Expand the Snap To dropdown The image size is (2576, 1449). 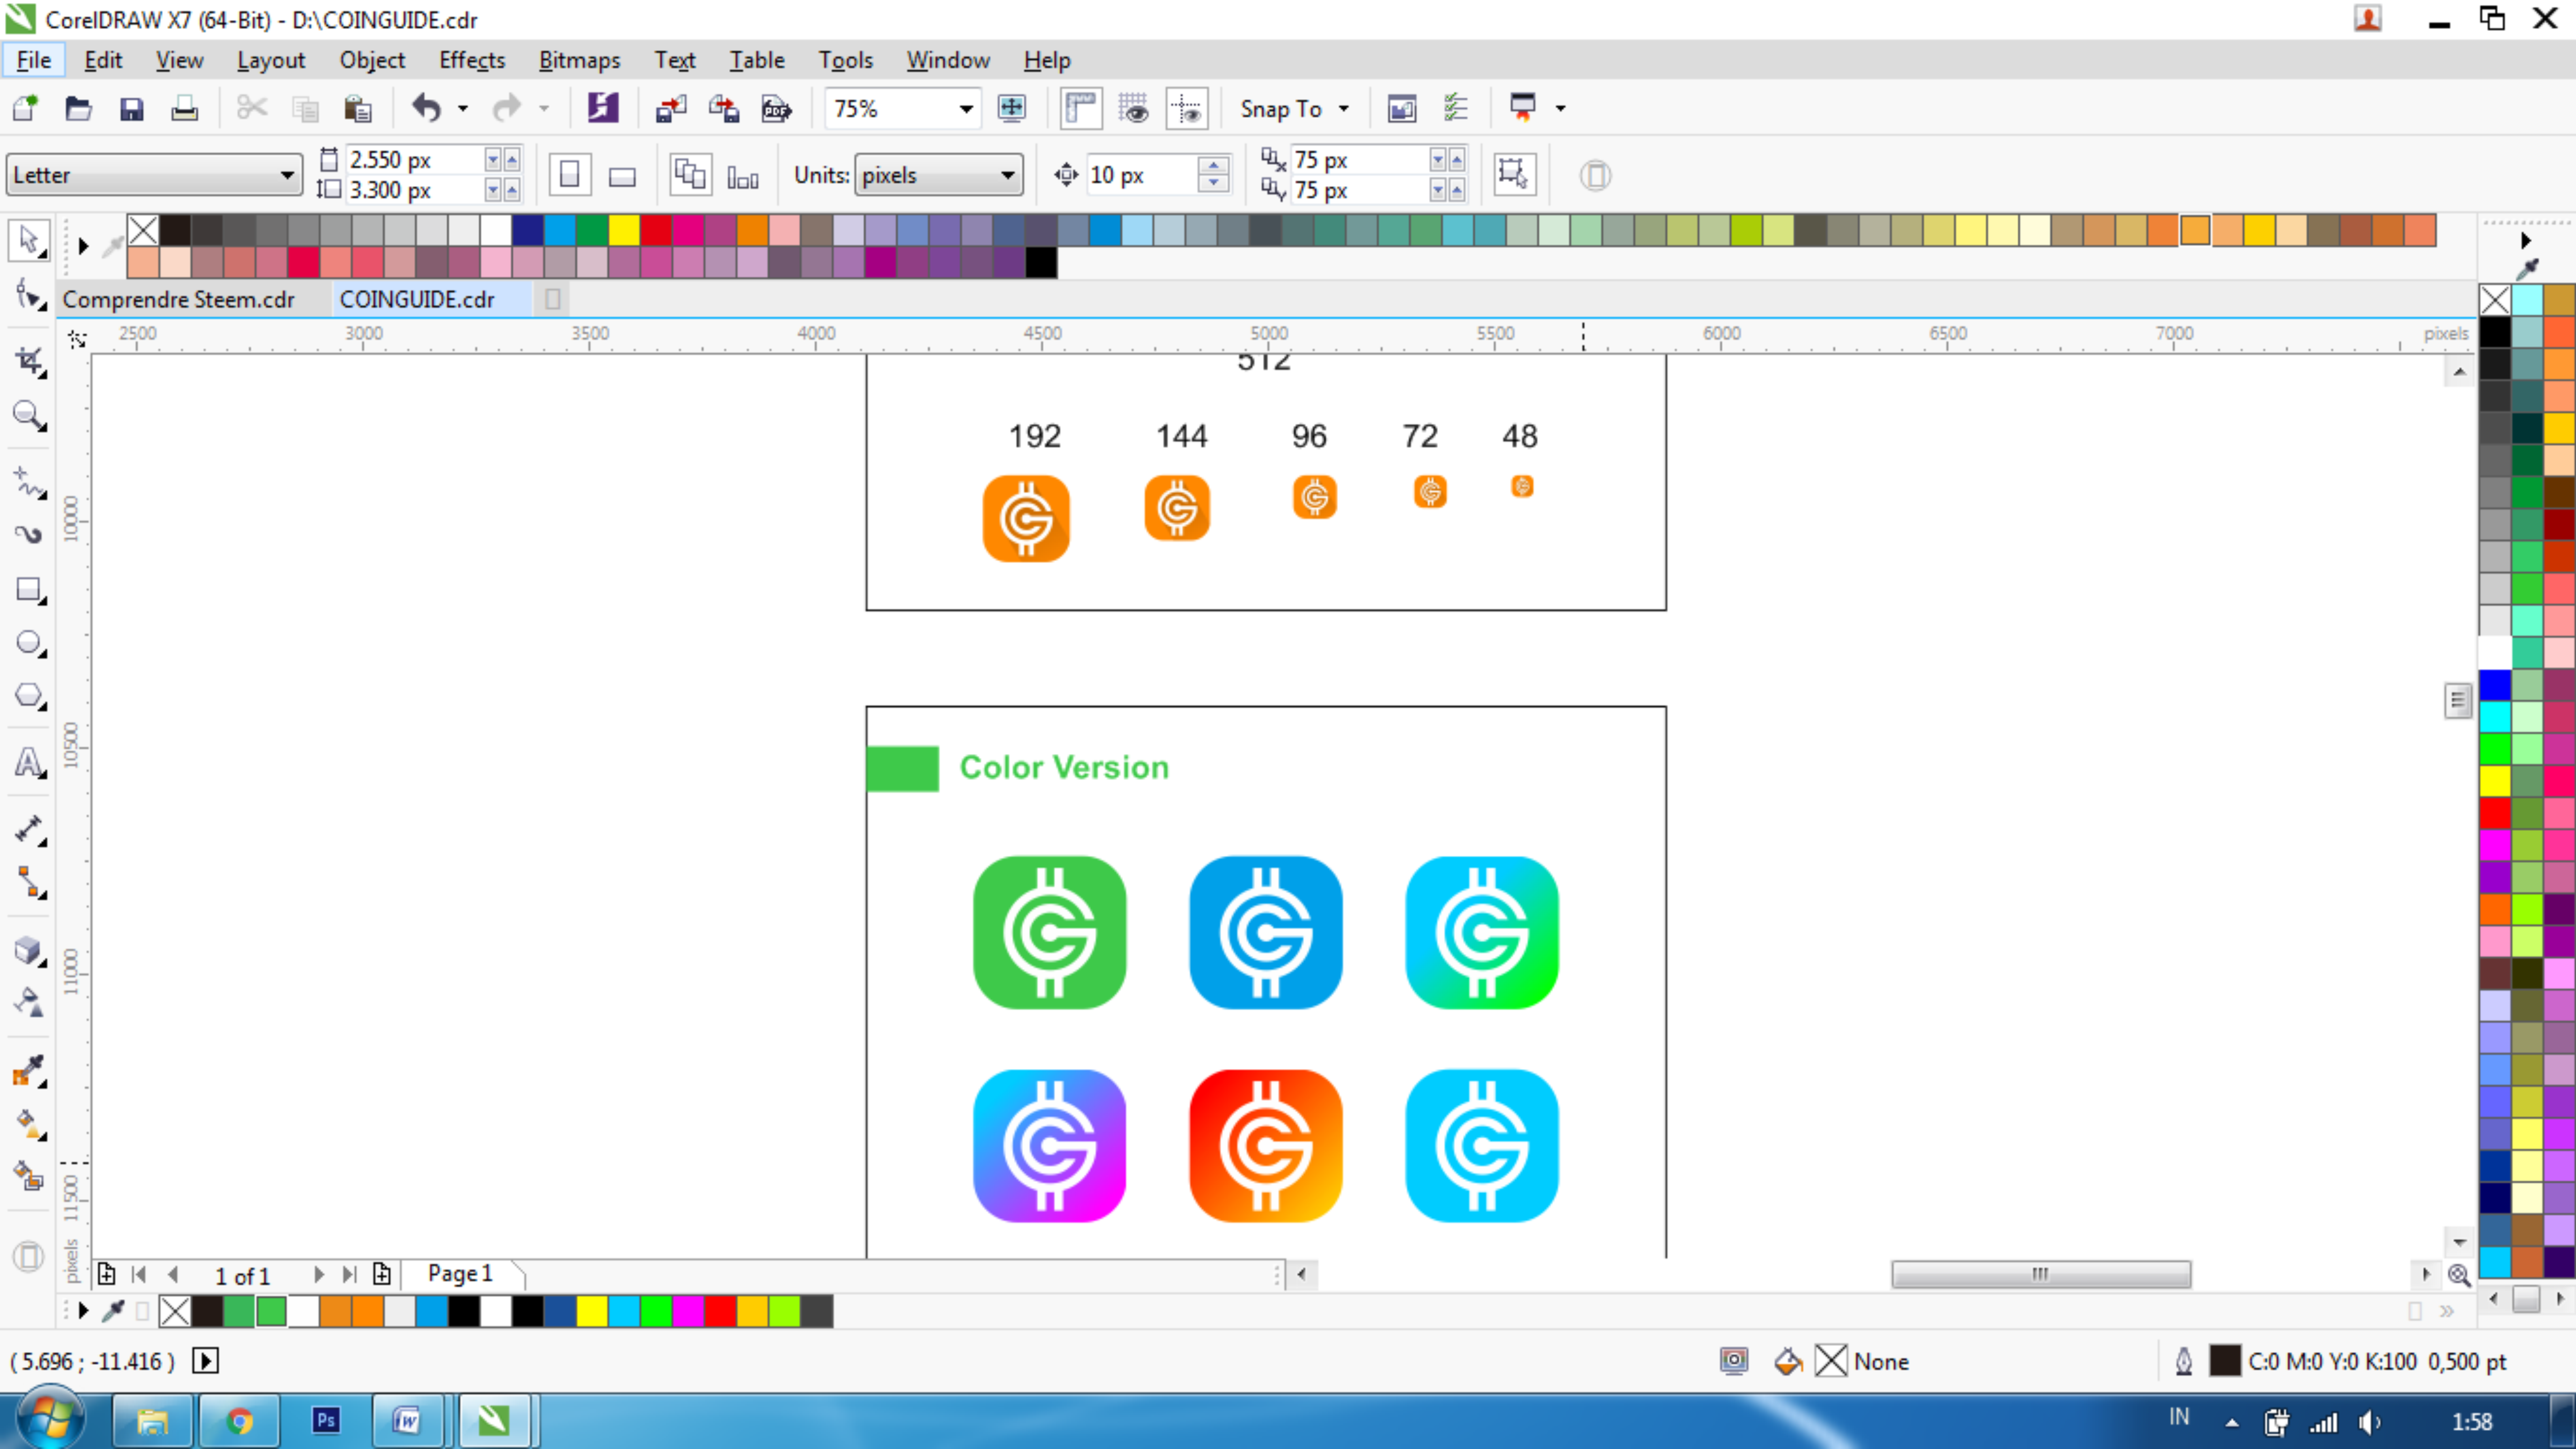tap(1343, 108)
